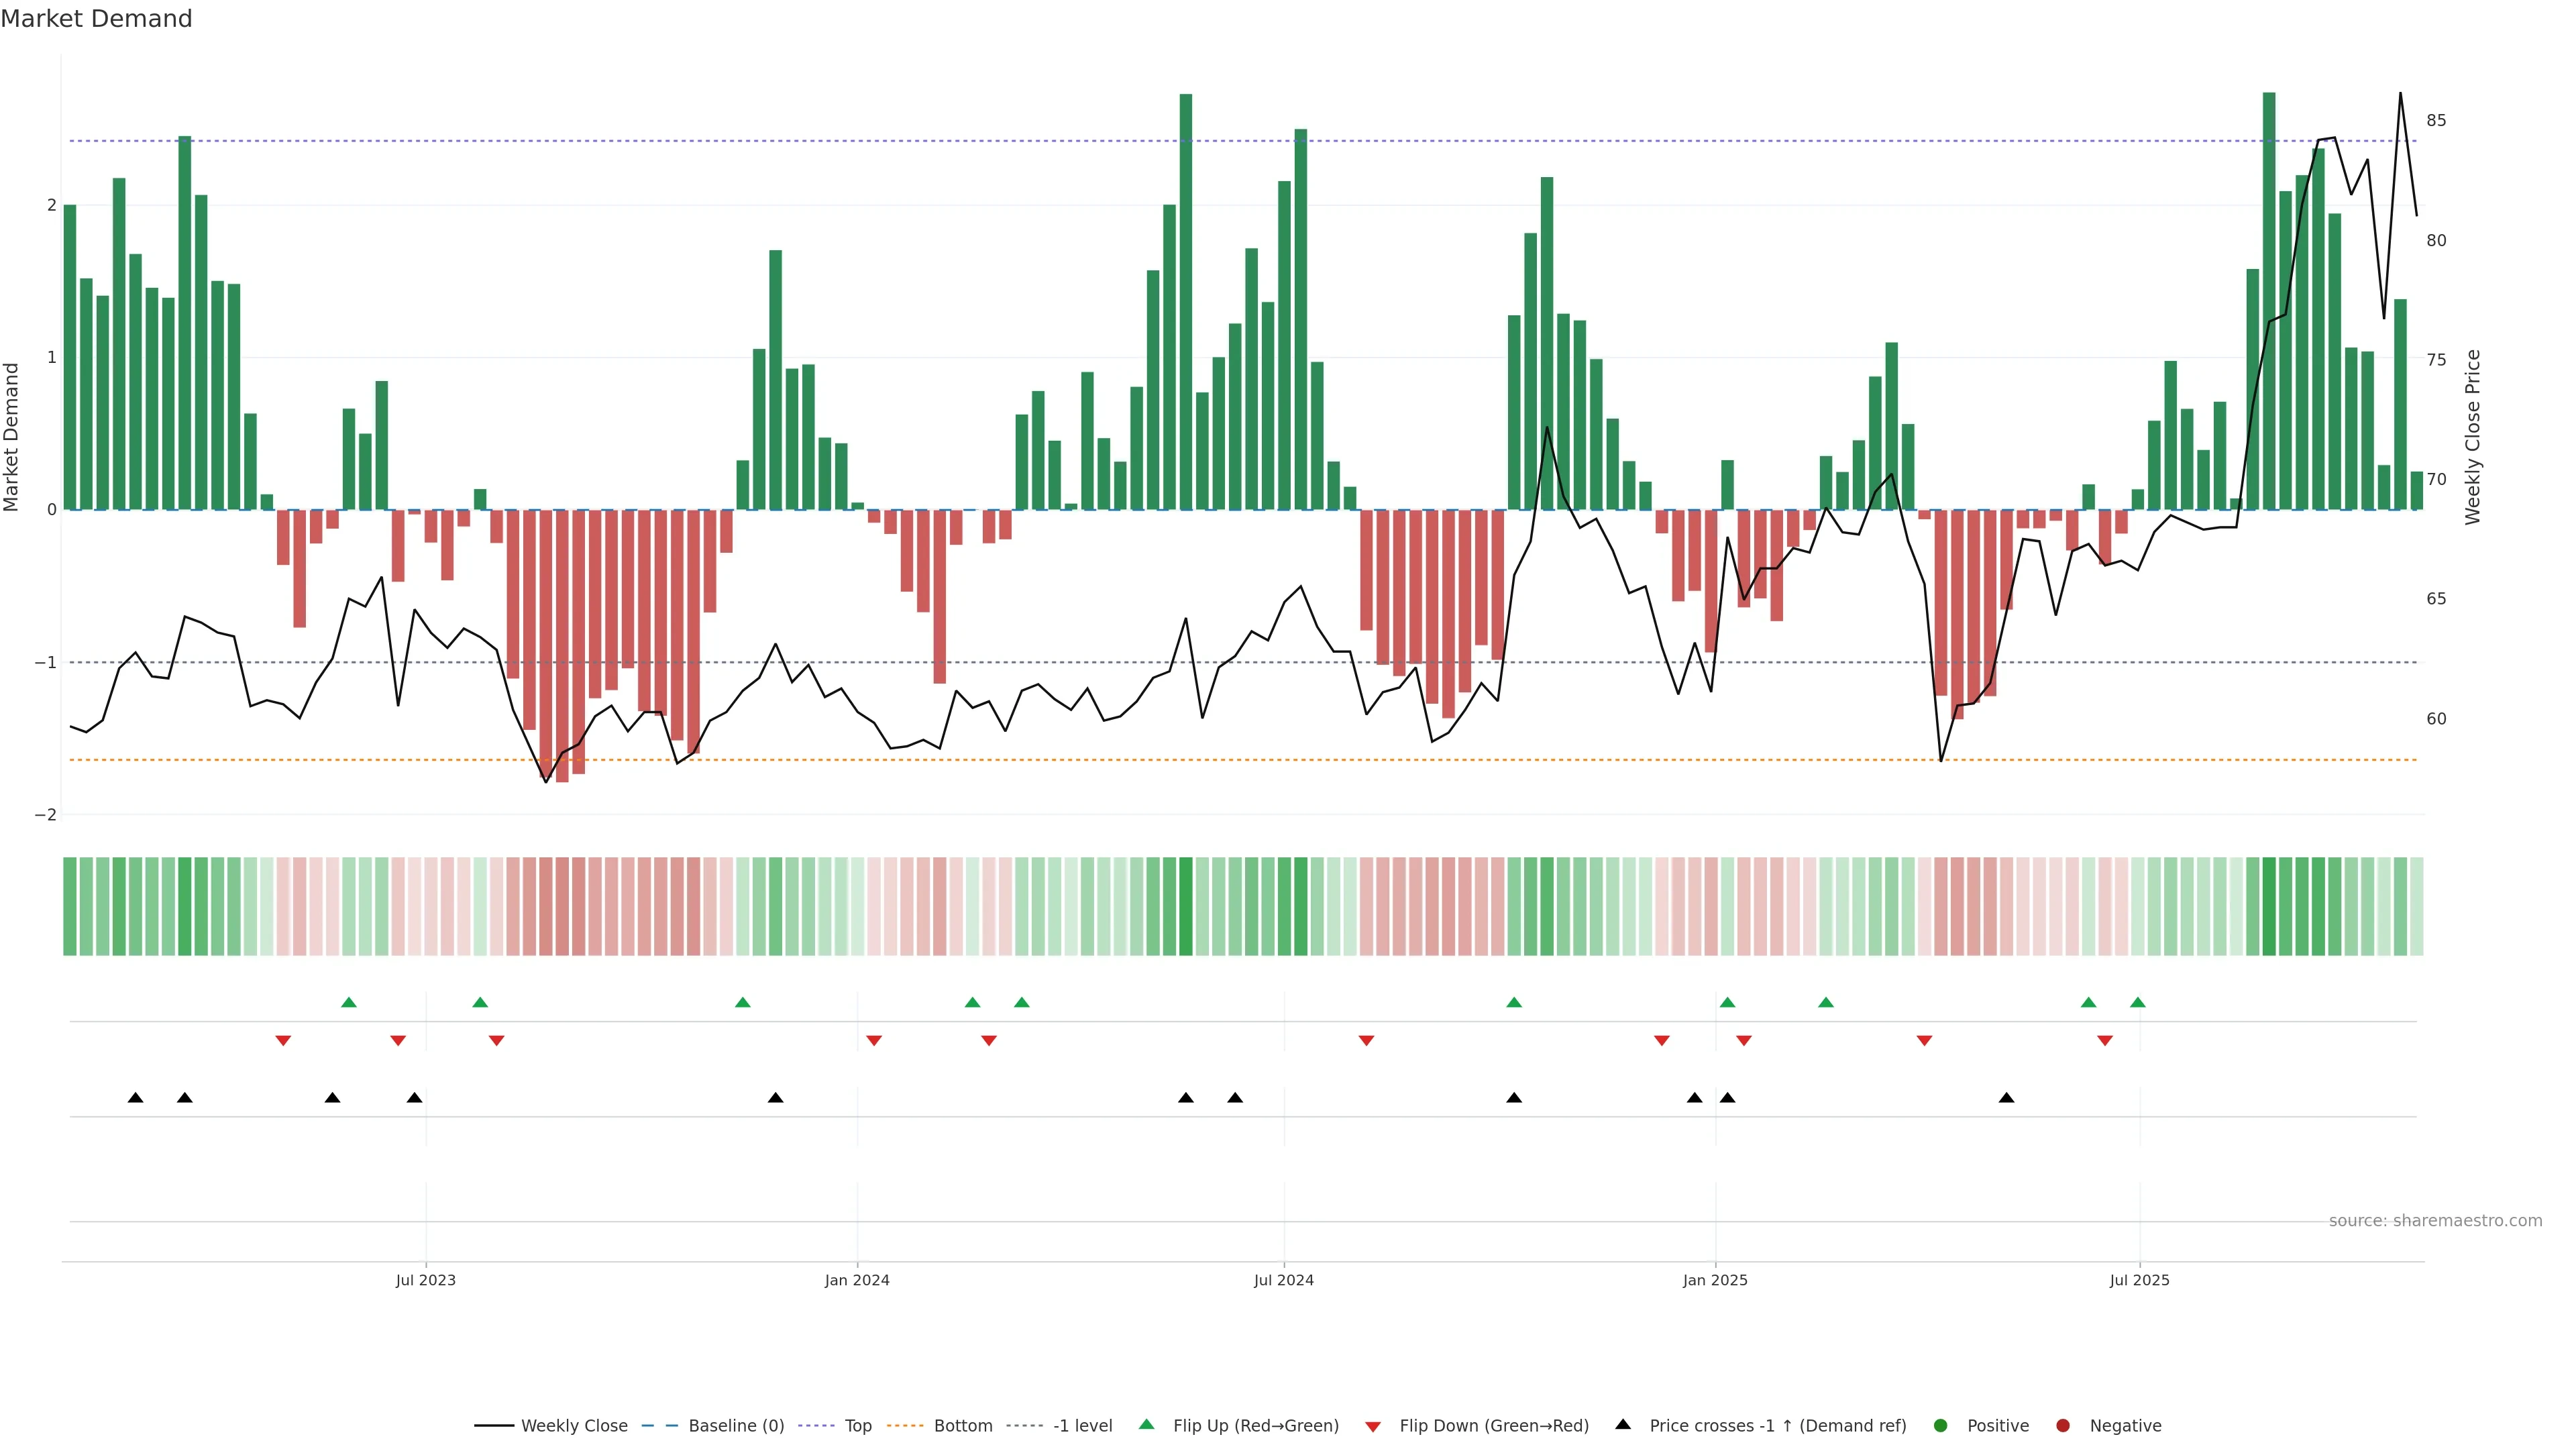Click the leftmost green Flip Up marker
2576x1449 pixels.
(x=348, y=1002)
